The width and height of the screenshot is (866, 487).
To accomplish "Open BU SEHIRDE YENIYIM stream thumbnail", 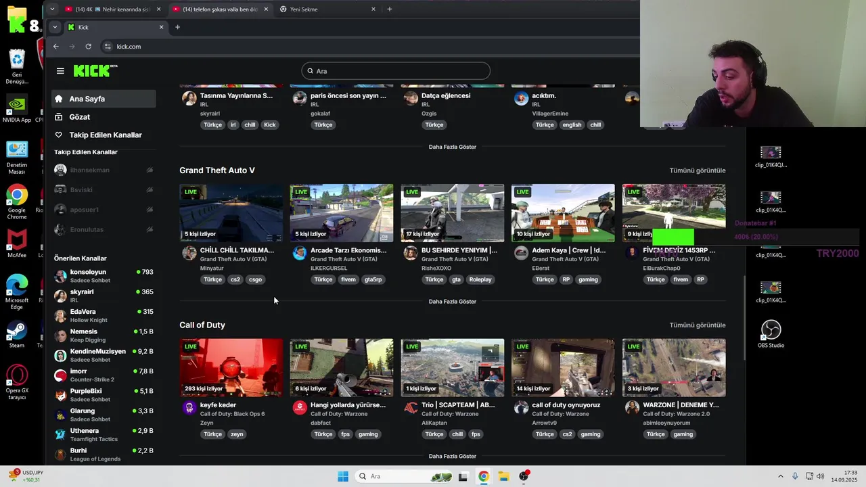I will [x=452, y=213].
